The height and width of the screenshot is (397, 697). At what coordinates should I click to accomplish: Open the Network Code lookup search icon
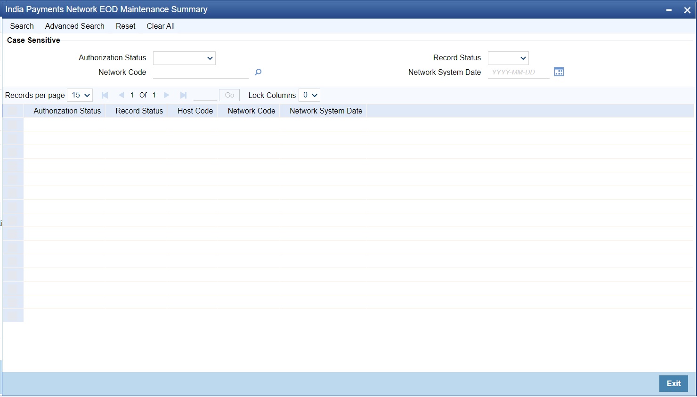pyautogui.click(x=258, y=72)
